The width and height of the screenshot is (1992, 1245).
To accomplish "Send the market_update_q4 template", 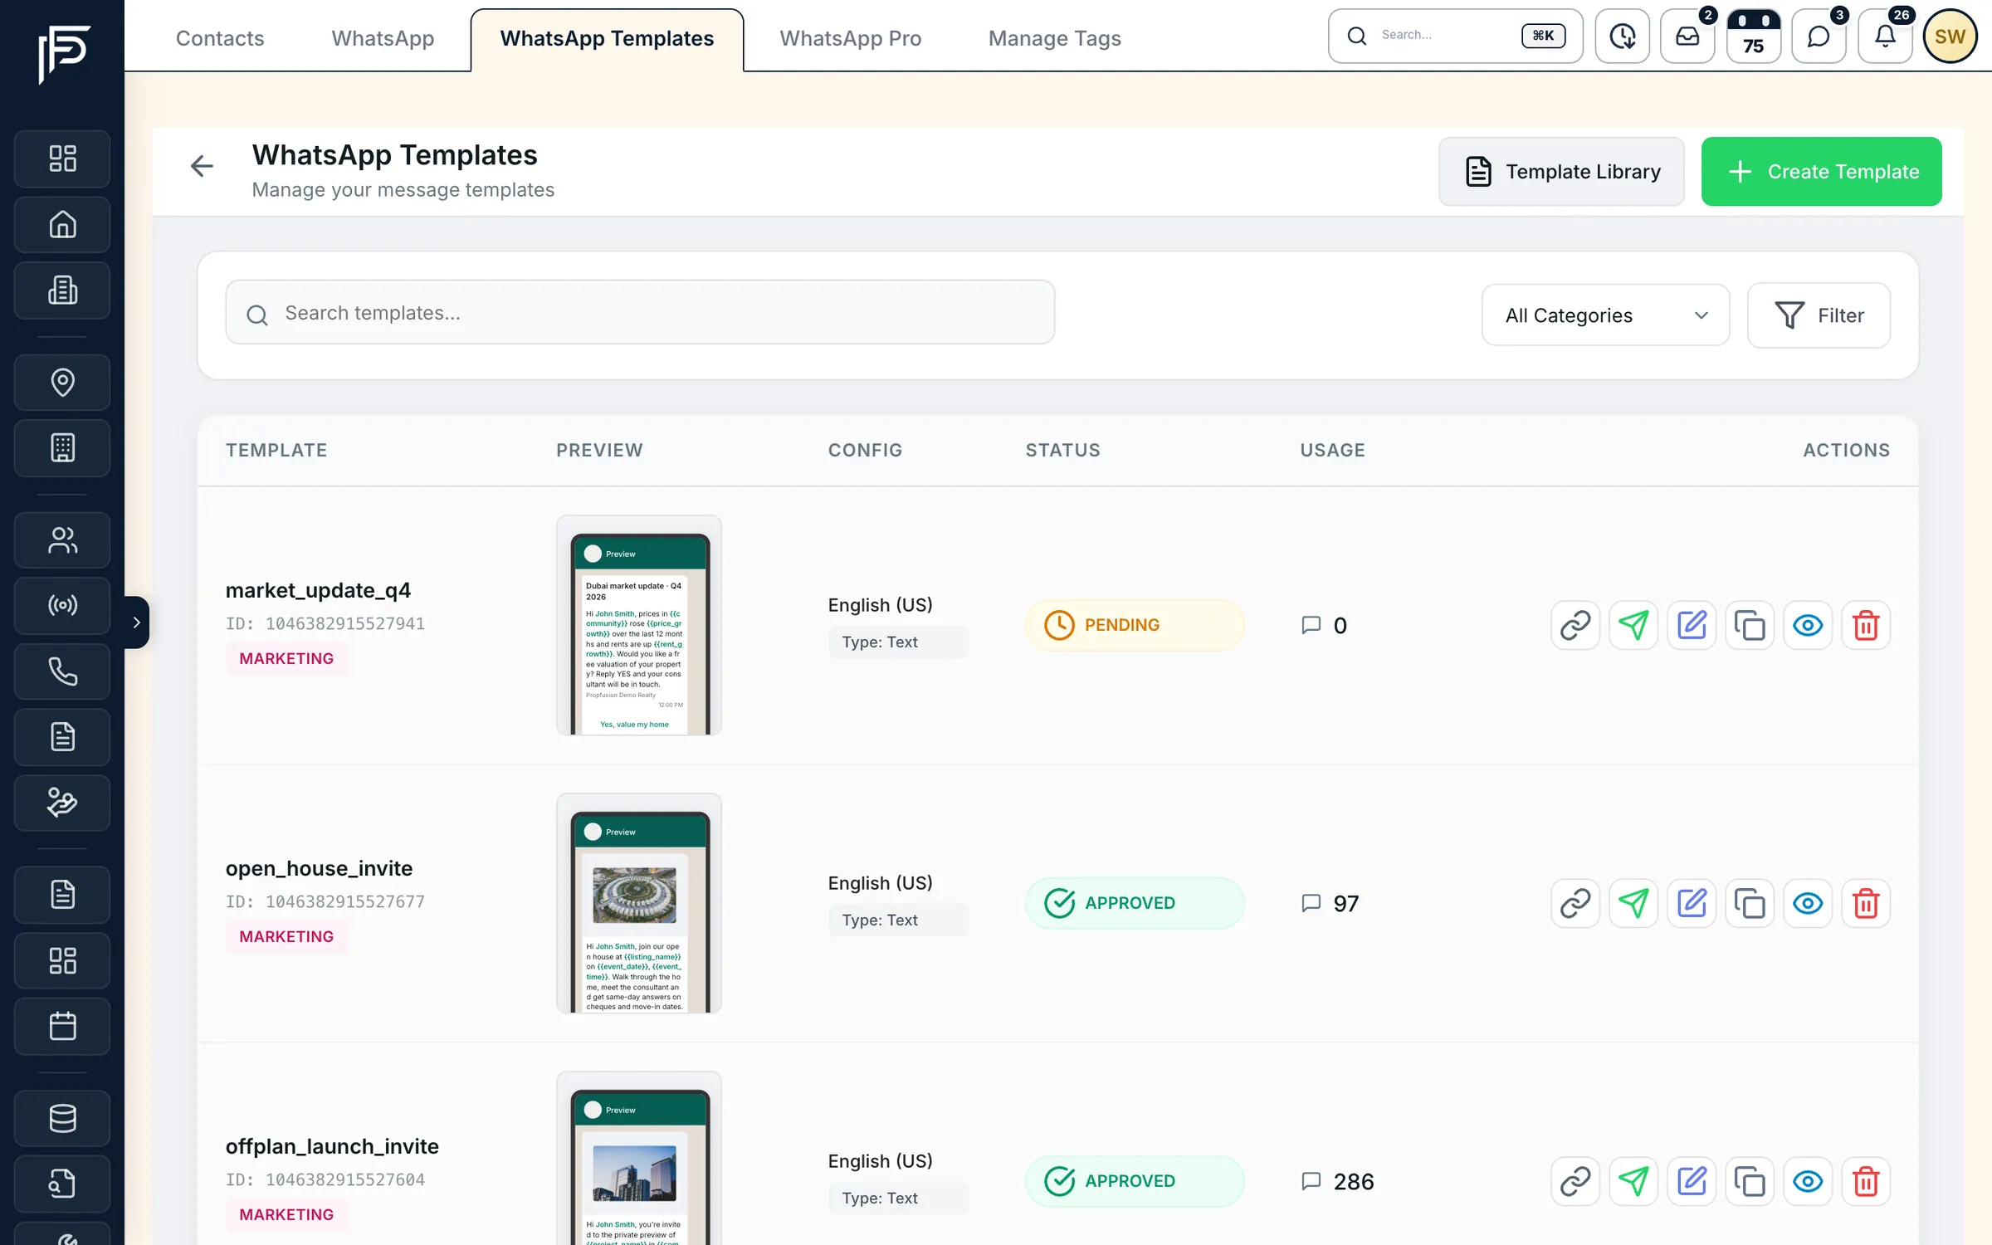I will click(1633, 625).
